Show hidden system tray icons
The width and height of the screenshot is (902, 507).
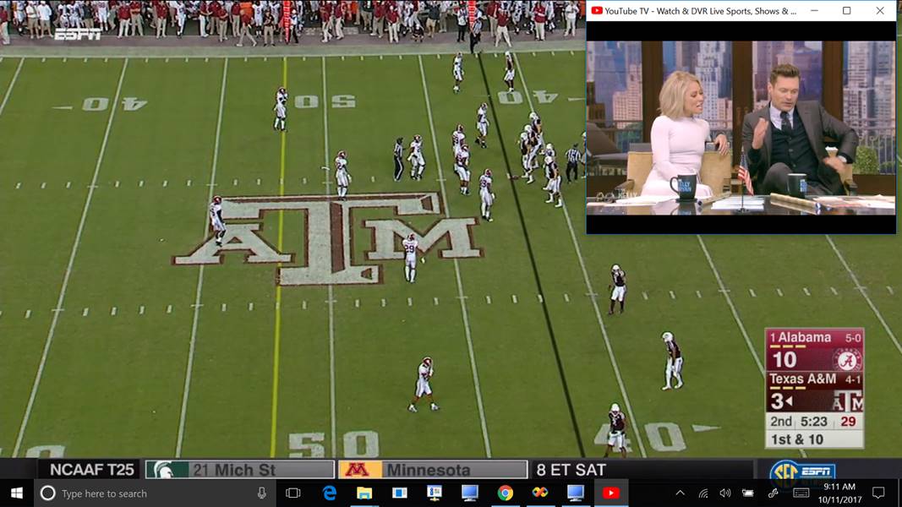[x=680, y=493]
